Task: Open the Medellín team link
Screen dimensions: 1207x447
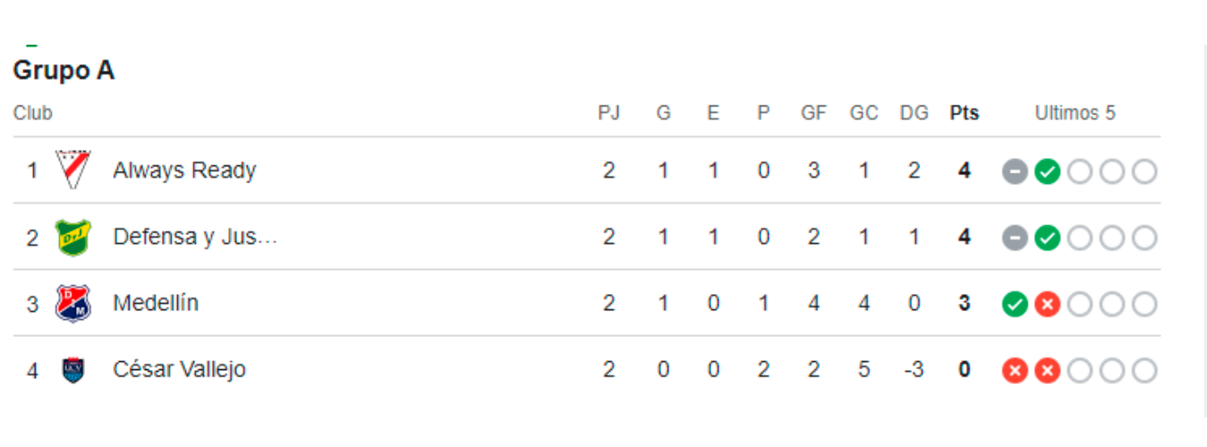Action: tap(156, 303)
